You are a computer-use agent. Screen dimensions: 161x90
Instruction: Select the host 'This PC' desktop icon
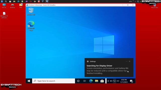point(4,6)
